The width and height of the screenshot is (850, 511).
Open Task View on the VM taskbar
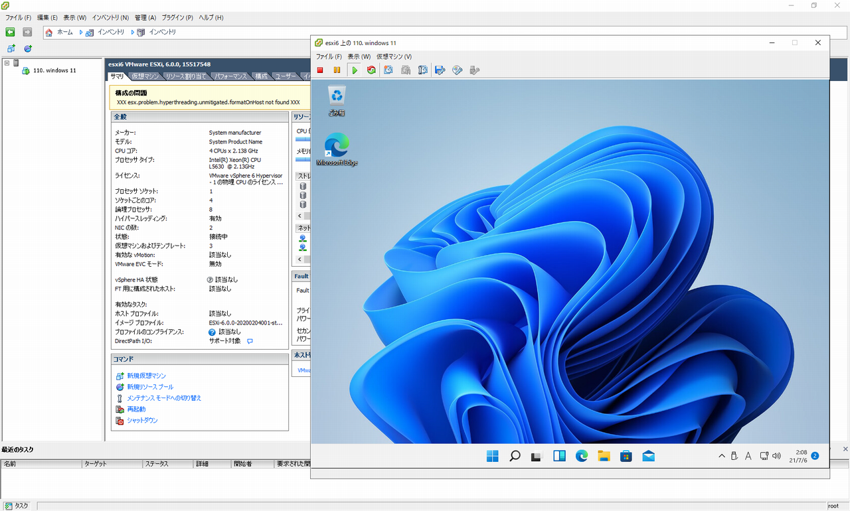537,456
